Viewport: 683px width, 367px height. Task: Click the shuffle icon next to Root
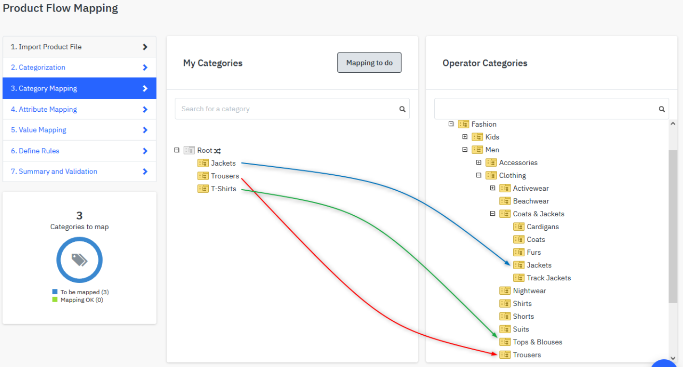point(217,151)
